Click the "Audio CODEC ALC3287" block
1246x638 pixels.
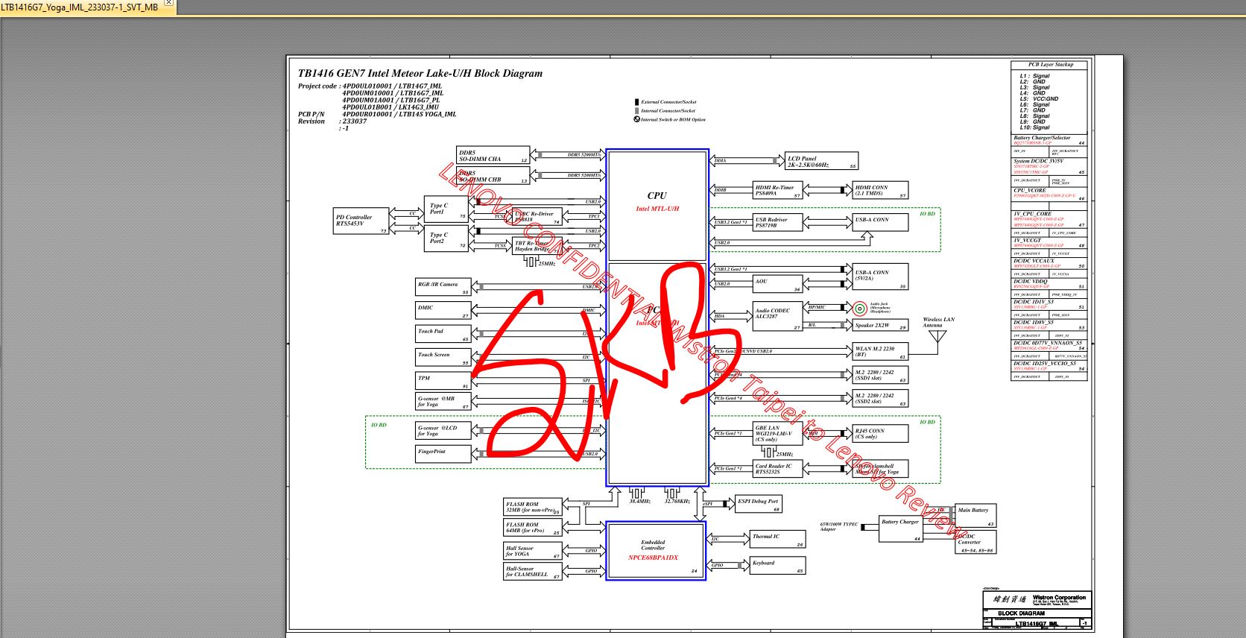778,317
